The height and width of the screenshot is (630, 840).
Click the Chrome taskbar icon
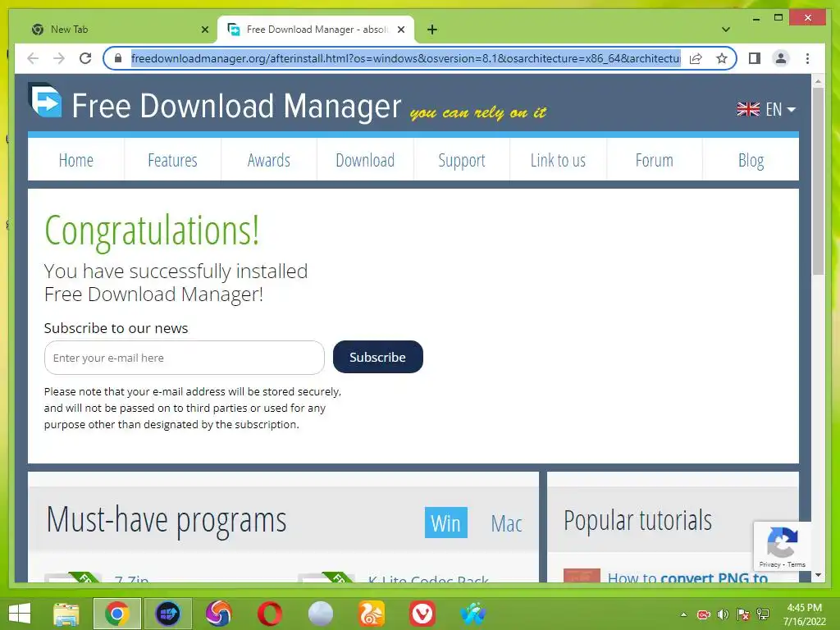117,614
